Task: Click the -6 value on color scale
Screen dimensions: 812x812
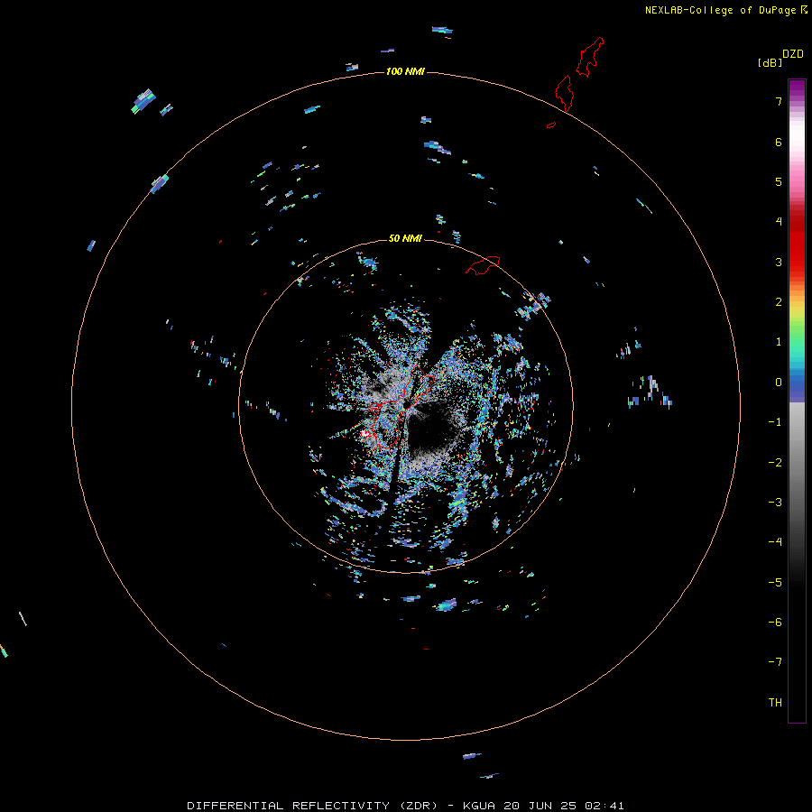Action: point(775,623)
